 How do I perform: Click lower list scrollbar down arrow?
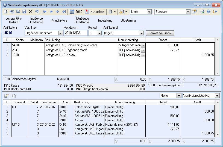[218, 134]
